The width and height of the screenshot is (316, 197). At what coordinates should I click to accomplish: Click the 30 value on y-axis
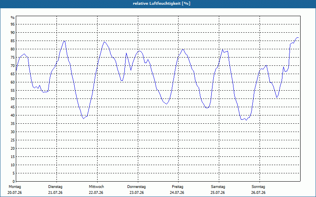pyautogui.click(x=13, y=132)
